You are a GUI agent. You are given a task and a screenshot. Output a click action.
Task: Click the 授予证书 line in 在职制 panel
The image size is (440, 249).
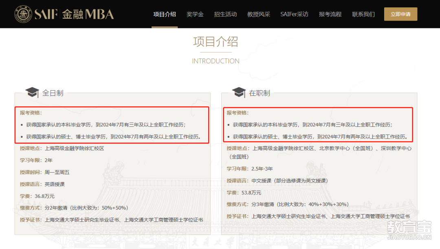tap(318, 216)
